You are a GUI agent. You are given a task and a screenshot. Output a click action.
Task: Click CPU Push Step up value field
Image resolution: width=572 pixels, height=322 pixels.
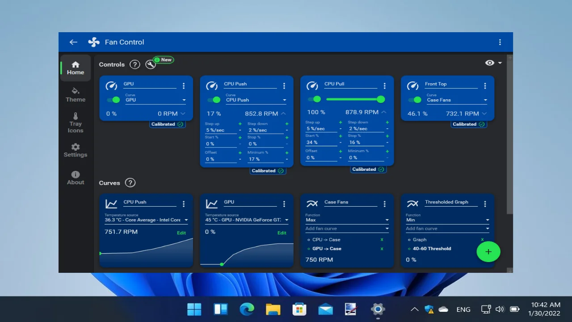coord(221,130)
